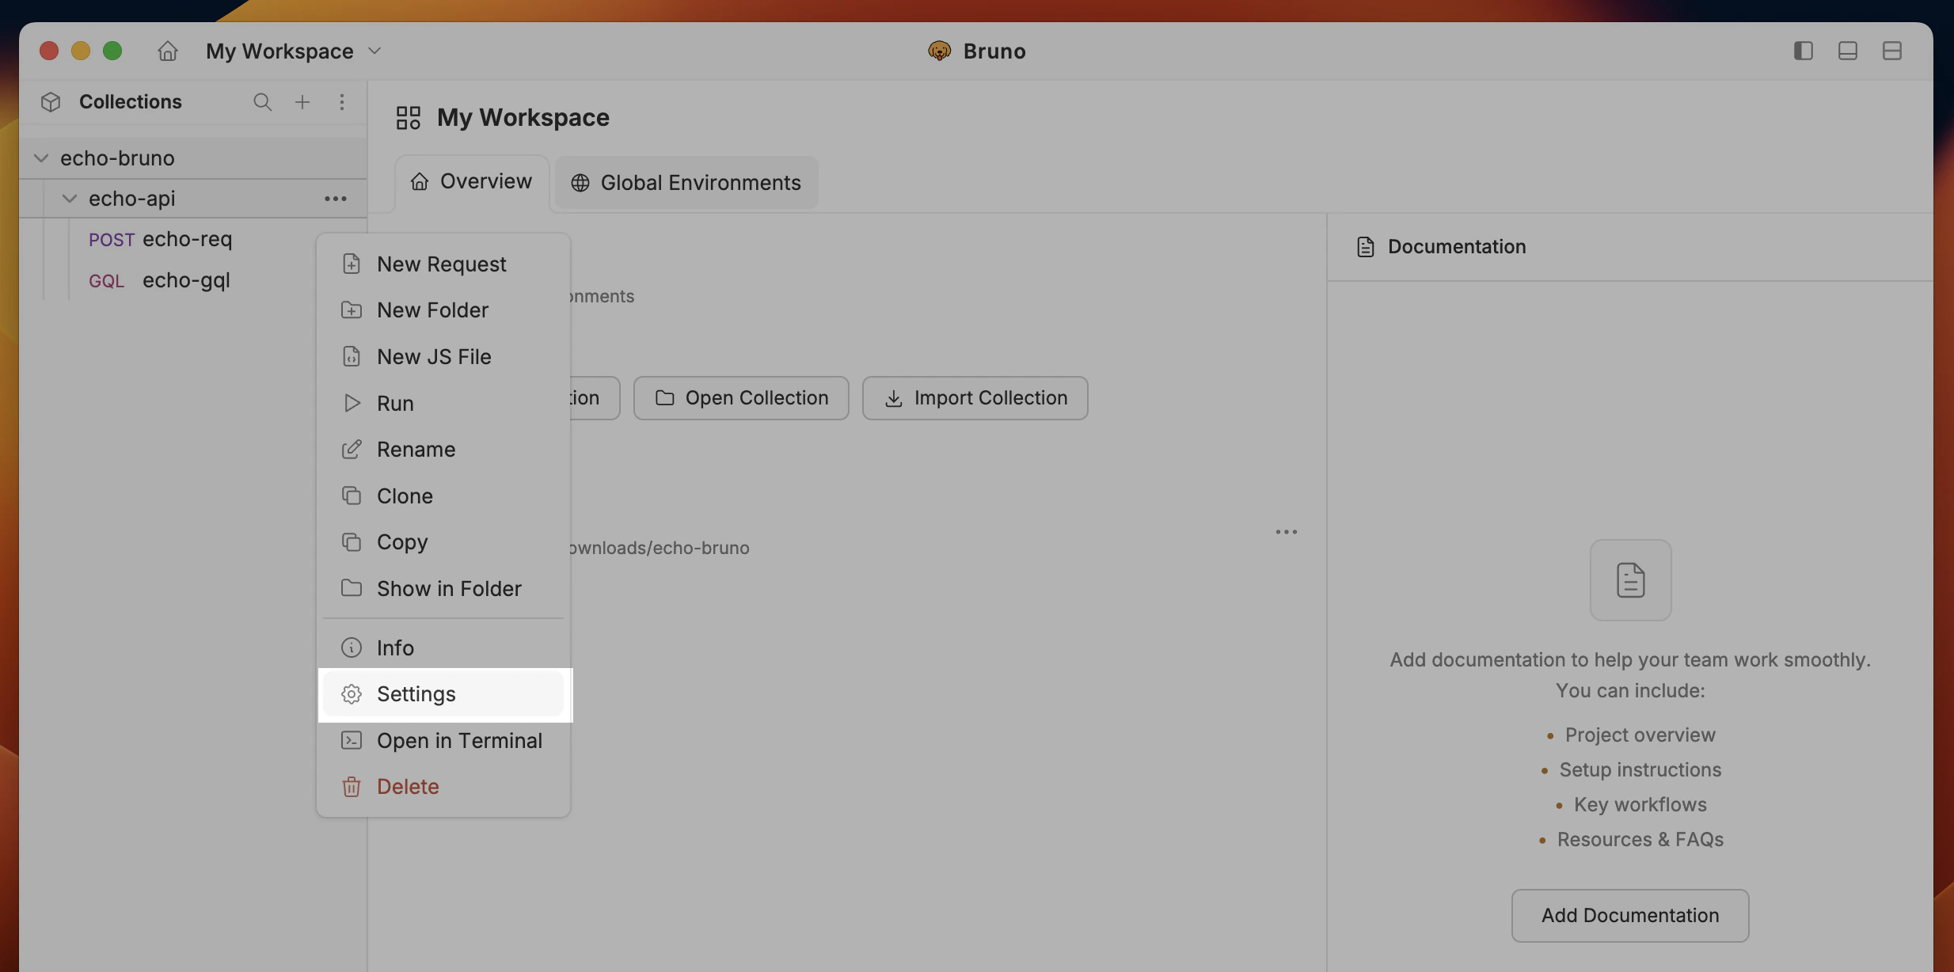Screen dimensions: 1954x972
Task: Toggle the left sidebar layout icon
Action: [1804, 51]
